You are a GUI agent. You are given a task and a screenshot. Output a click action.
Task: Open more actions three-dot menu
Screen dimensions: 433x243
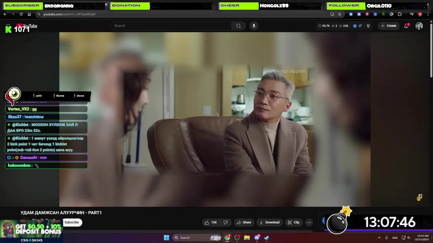309,222
